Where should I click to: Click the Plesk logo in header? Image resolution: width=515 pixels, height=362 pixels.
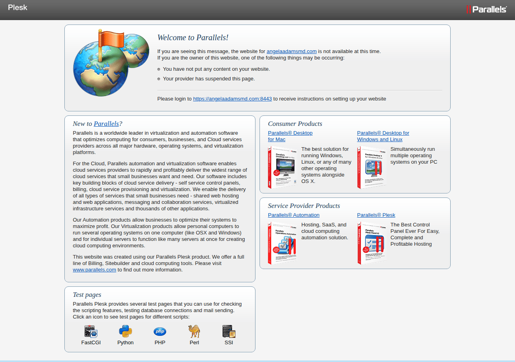(x=18, y=7)
